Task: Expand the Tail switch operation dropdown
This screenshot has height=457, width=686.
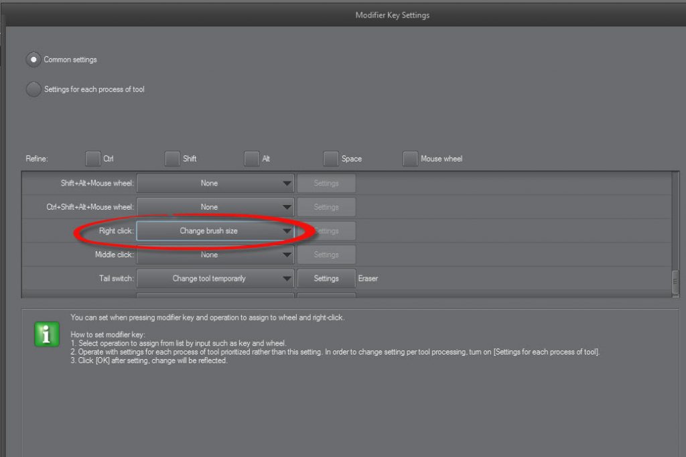Action: pyautogui.click(x=215, y=279)
